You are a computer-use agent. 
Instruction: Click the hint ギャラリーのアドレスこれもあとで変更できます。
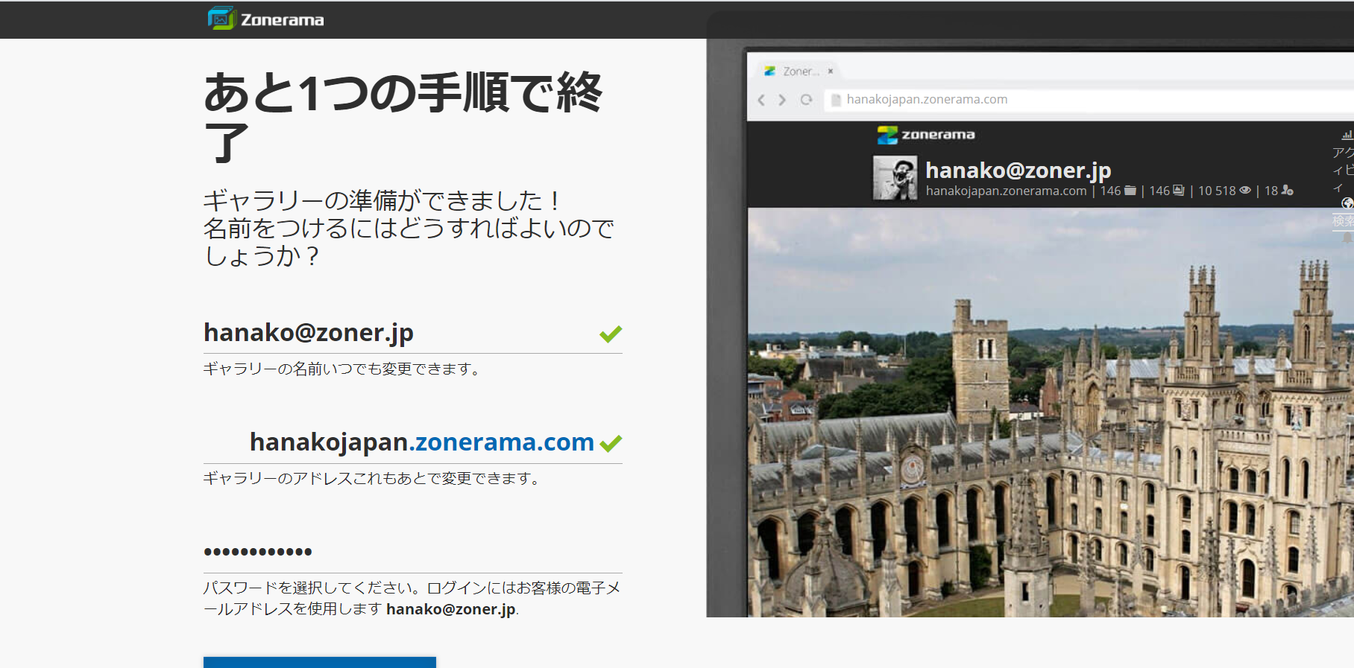373,478
